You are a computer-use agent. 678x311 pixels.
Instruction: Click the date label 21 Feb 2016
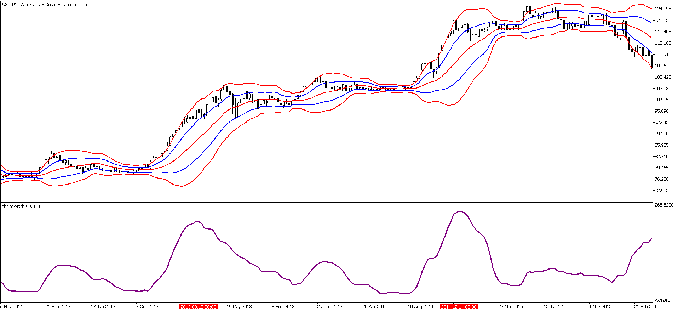click(x=647, y=307)
